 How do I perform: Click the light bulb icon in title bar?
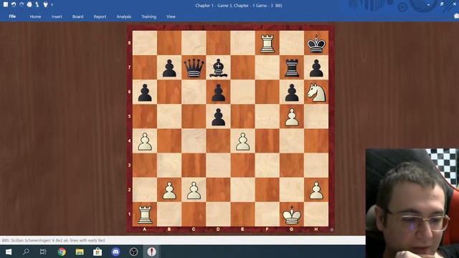[45, 4]
